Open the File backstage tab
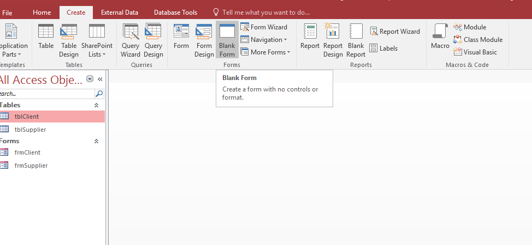This screenshot has height=245, width=532. (x=7, y=13)
